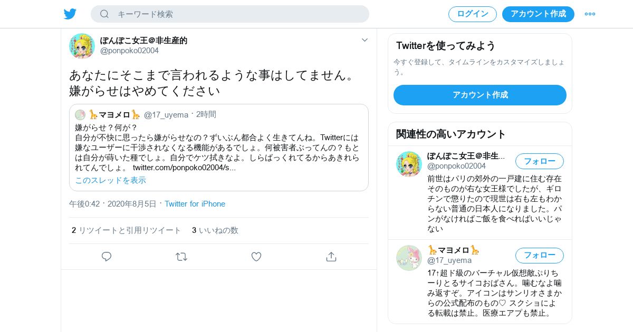Like the tweet with heart icon

(256, 257)
